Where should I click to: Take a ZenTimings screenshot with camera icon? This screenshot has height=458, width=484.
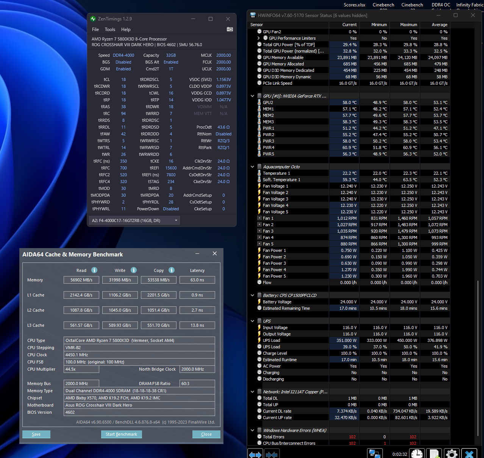(230, 29)
